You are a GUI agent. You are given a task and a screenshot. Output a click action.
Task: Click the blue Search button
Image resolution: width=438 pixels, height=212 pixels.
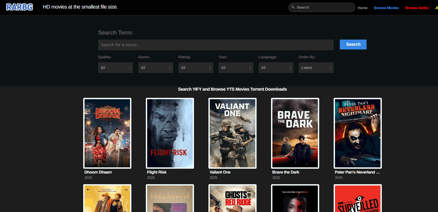pyautogui.click(x=353, y=44)
